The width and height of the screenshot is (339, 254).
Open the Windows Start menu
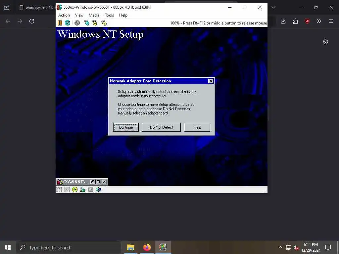[8, 247]
